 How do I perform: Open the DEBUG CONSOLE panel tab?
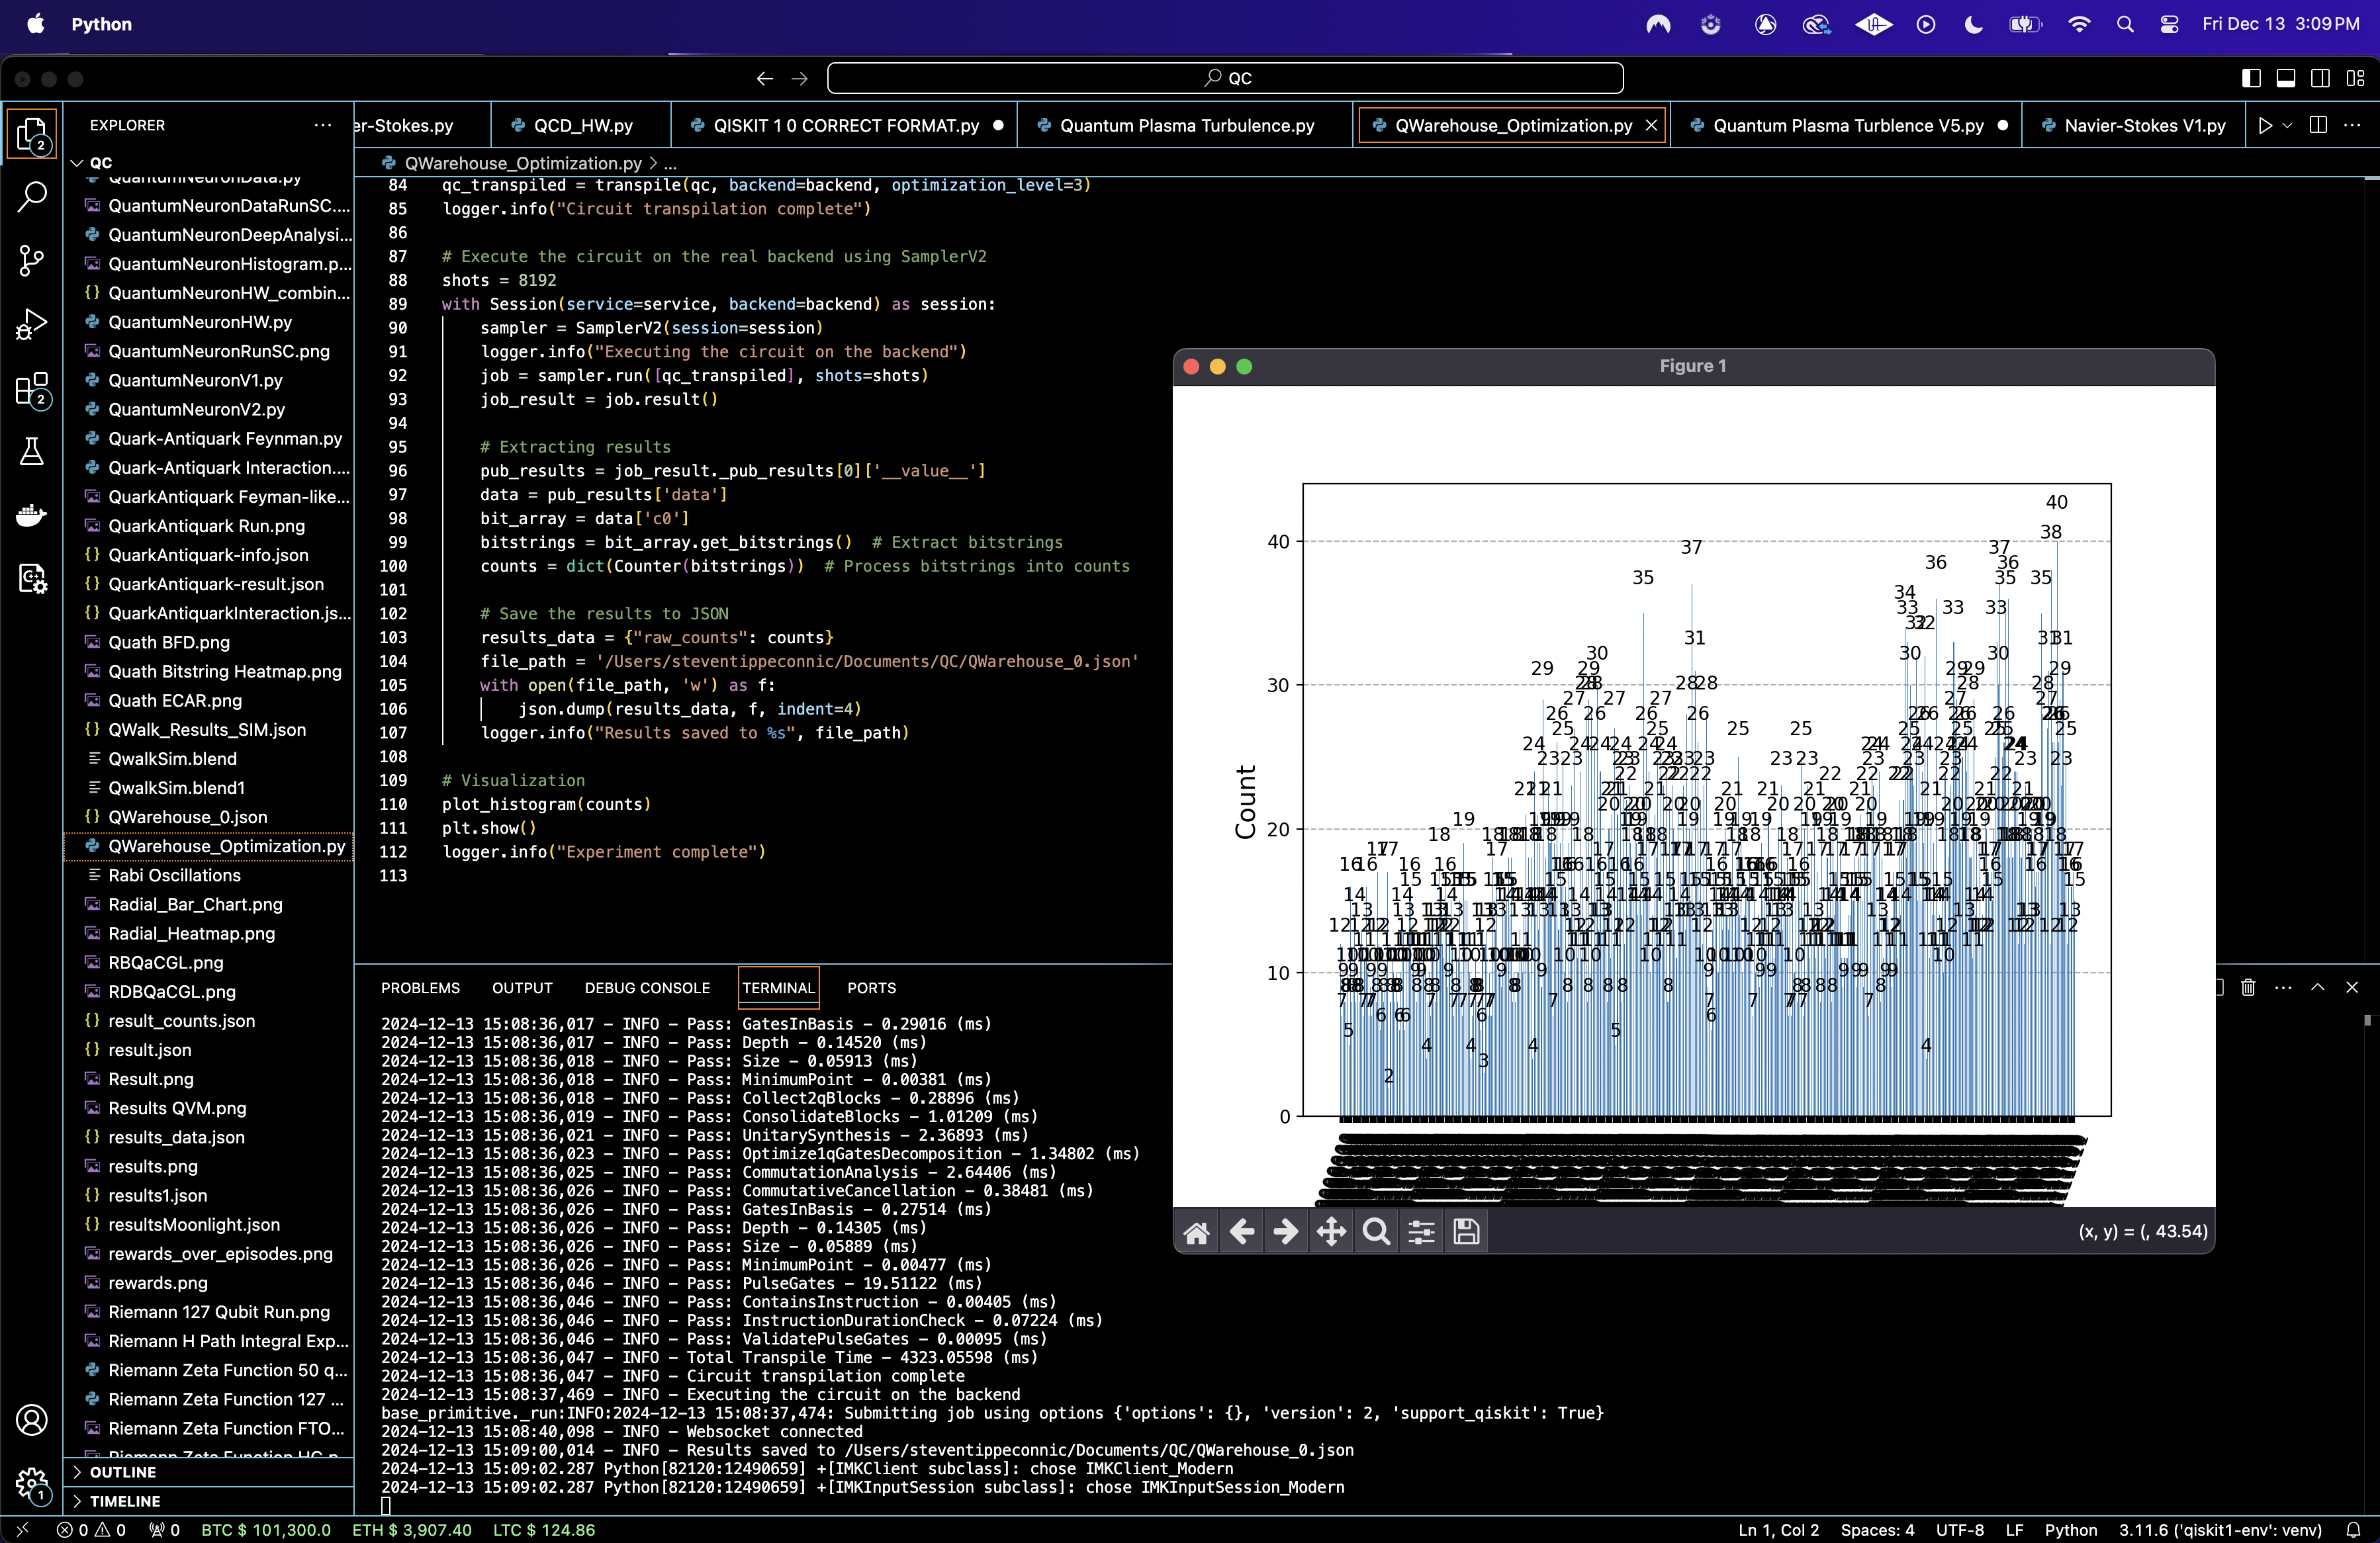click(x=647, y=988)
